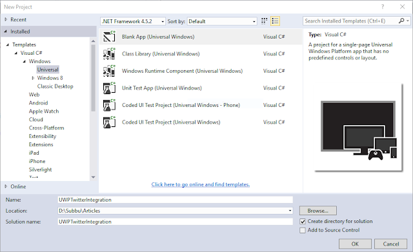Viewport: 413px width, 252px height.
Task: Enable Add to Source Control checkbox
Action: (303, 231)
